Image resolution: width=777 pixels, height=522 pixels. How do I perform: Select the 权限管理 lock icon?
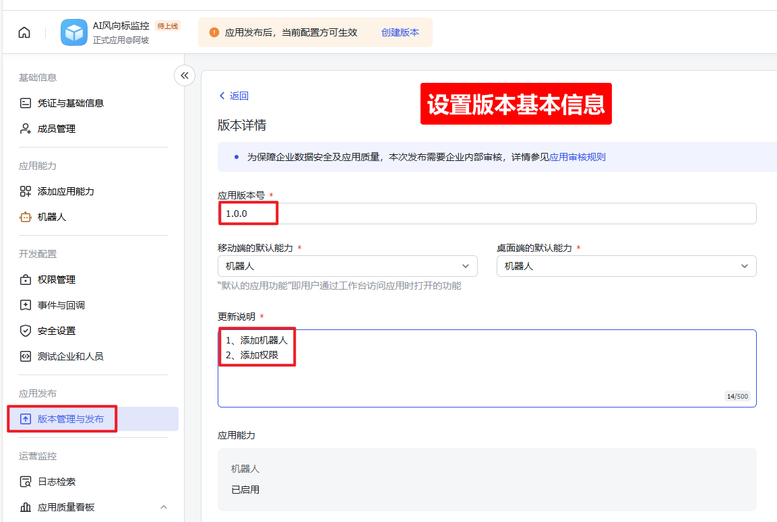26,280
